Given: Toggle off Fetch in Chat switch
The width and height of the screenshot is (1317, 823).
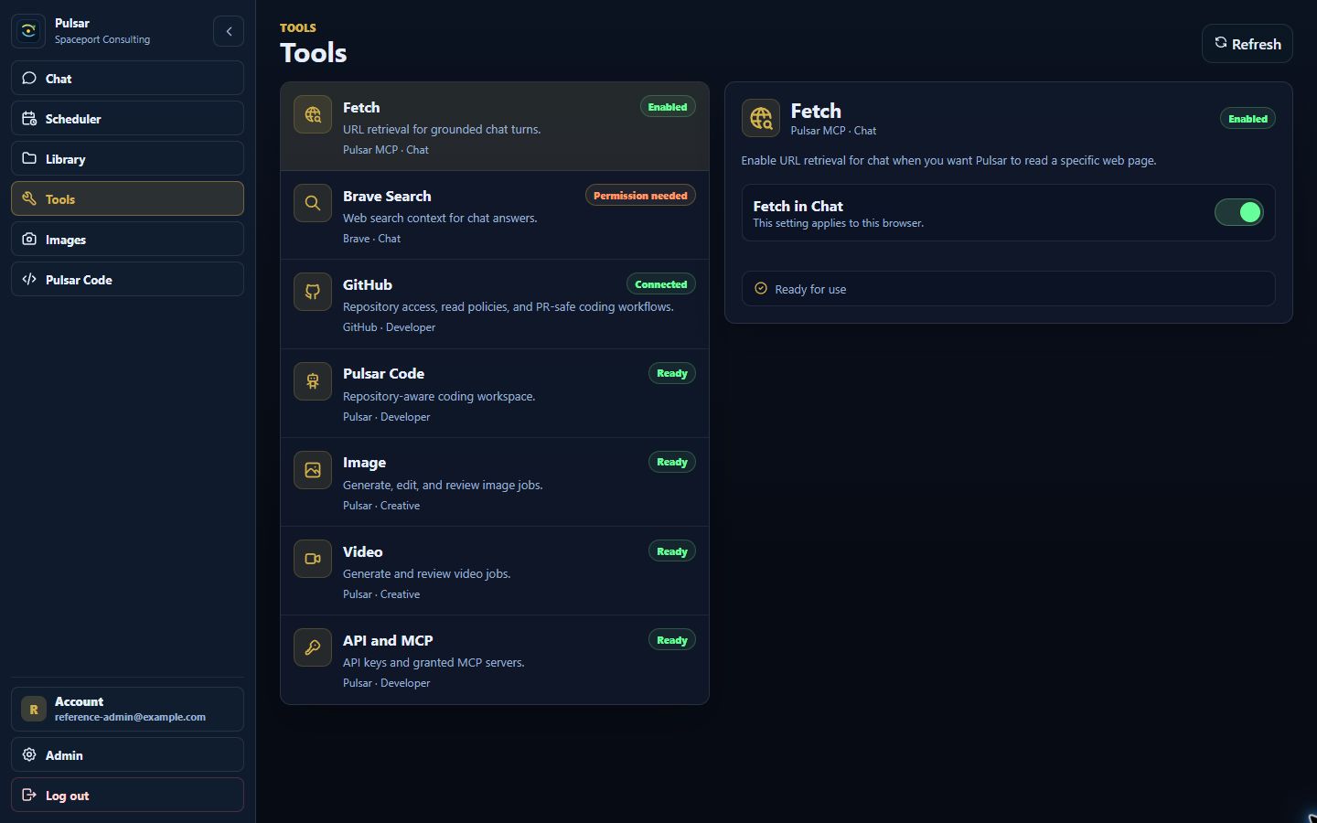Looking at the screenshot, I should pyautogui.click(x=1238, y=212).
